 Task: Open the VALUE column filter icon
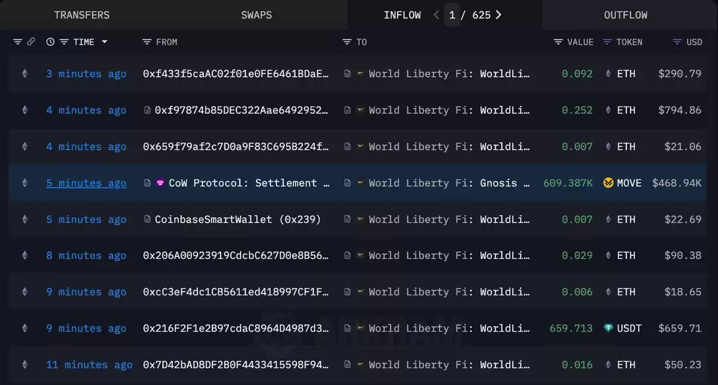pos(558,42)
